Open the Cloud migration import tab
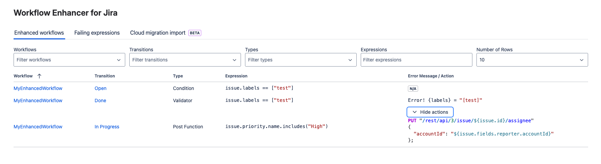Image resolution: width=601 pixels, height=164 pixels. pyautogui.click(x=158, y=33)
